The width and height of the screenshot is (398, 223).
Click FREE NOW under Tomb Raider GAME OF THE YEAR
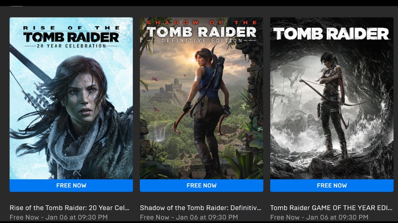(332, 186)
